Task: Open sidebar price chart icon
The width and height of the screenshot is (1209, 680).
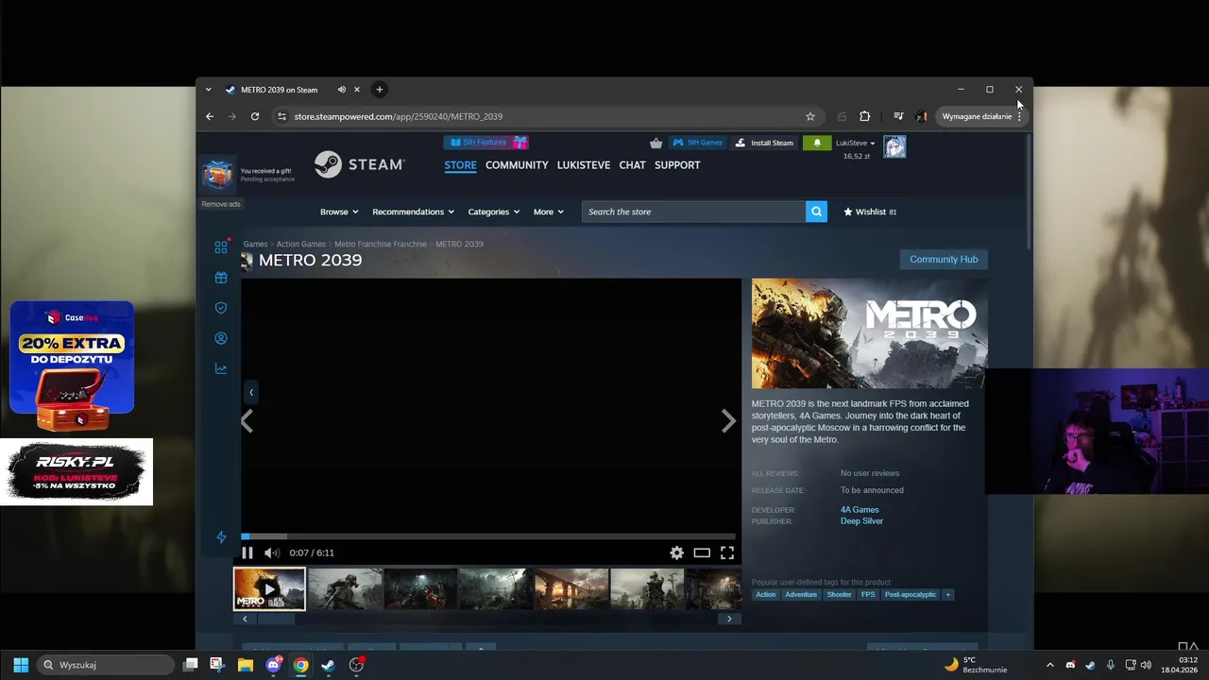Action: 221,368
